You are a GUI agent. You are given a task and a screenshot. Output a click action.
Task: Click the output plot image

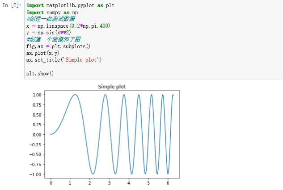pyautogui.click(x=105, y=135)
